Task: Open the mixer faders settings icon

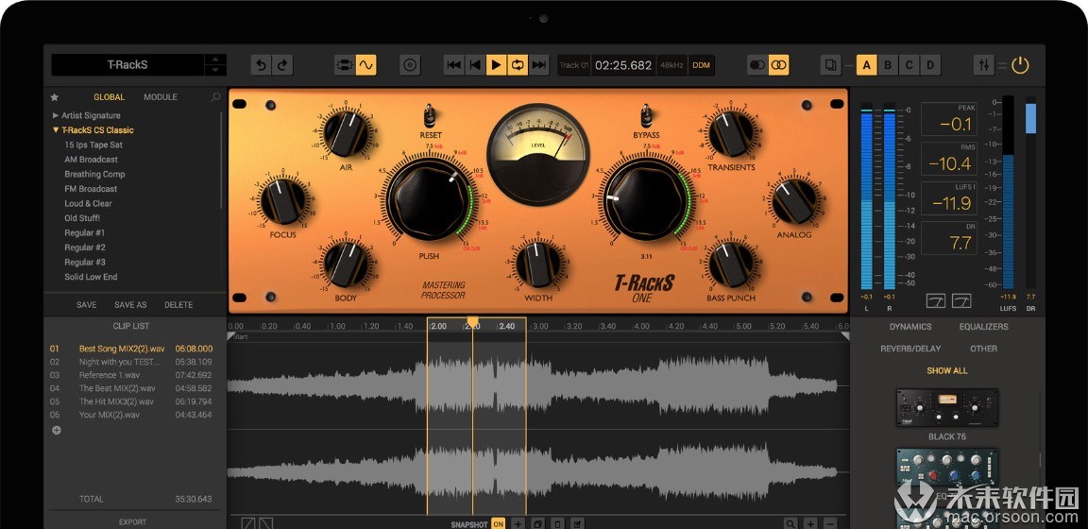Action: tap(984, 65)
